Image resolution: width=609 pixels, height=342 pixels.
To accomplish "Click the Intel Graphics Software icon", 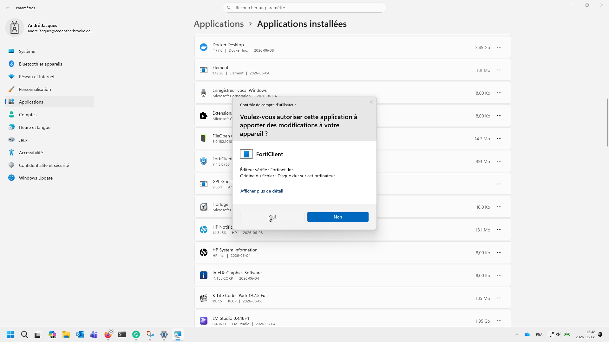I will 204,275.
